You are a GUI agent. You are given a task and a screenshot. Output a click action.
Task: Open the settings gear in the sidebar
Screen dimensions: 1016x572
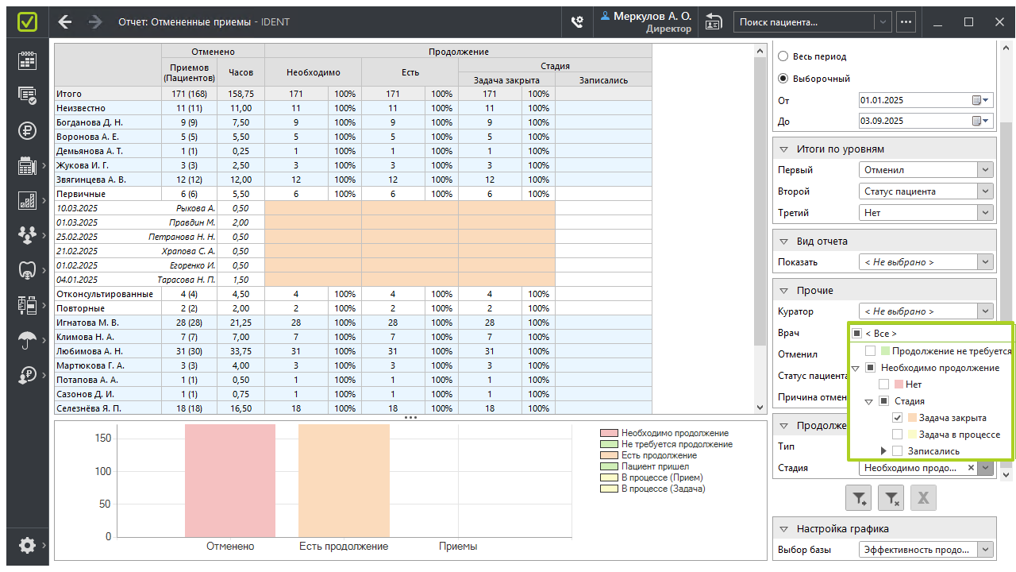pos(27,545)
